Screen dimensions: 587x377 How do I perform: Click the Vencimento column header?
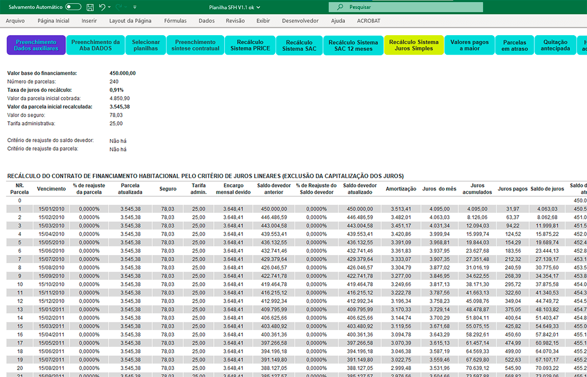51,189
